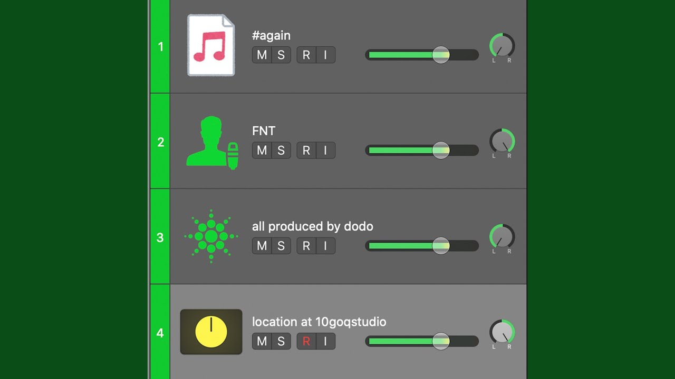This screenshot has height=379, width=675.
Task: Click track number 3 in the green strip
Action: coord(160,237)
